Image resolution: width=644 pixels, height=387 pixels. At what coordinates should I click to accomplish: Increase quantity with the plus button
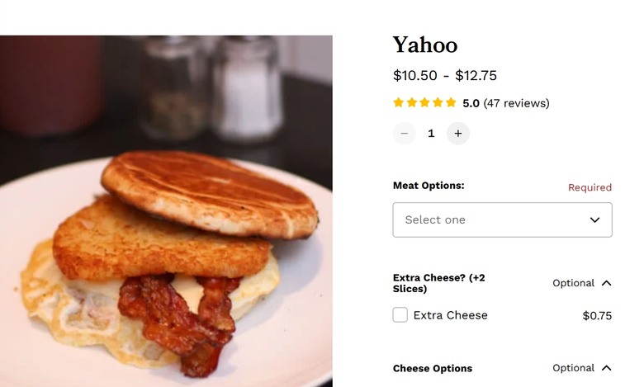458,134
